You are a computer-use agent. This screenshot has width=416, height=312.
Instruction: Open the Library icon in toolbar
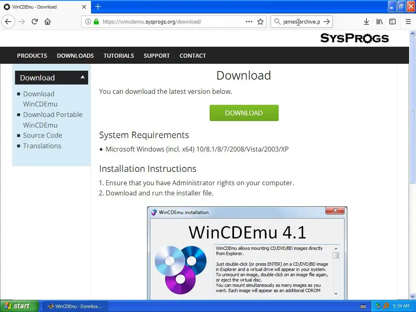(x=379, y=22)
